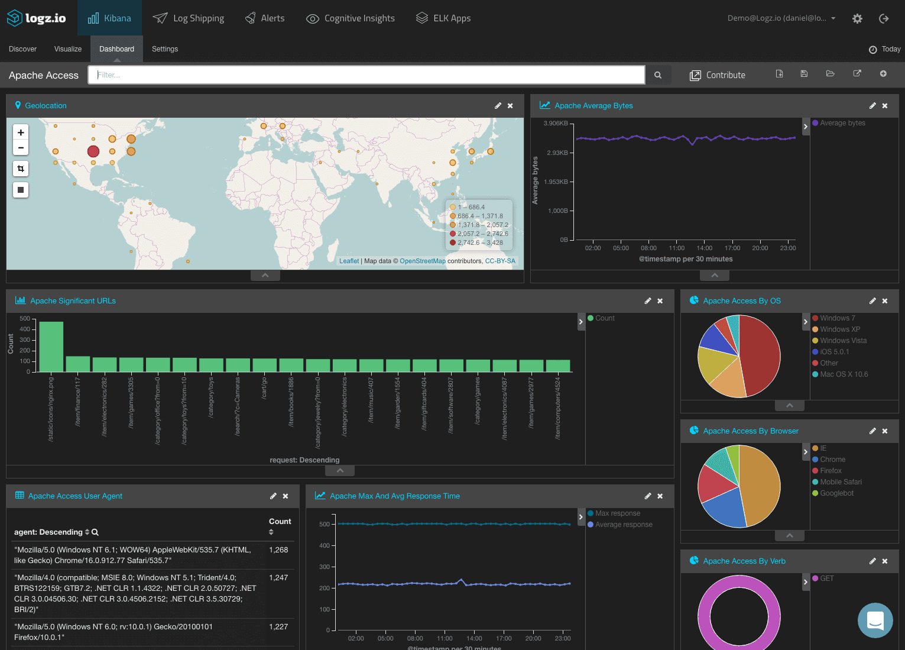The width and height of the screenshot is (905, 650).
Task: Run the filter search with the magnifier icon
Action: 658,75
